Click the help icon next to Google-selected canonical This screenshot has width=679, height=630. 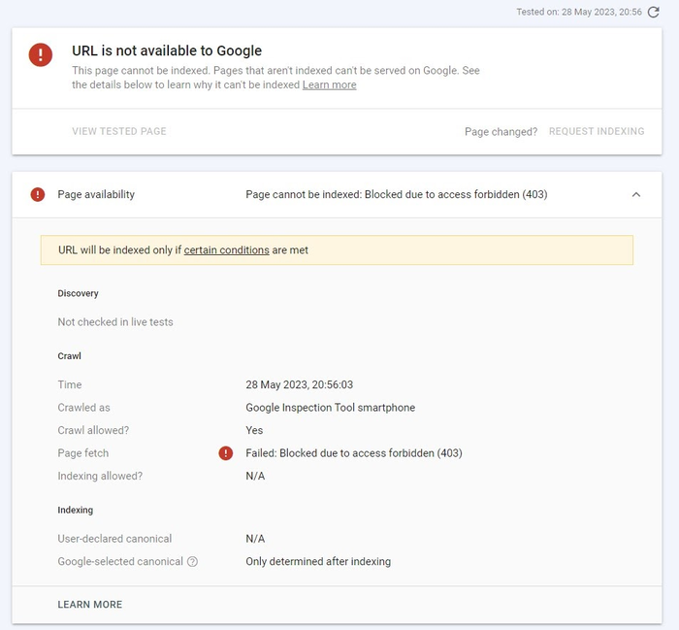[192, 561]
